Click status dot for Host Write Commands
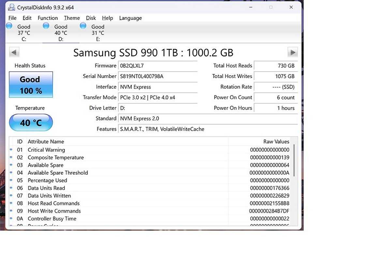 click(x=11, y=211)
